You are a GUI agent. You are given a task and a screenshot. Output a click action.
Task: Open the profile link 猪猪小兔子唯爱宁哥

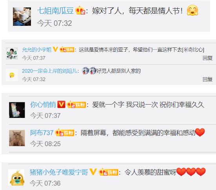point(59,172)
